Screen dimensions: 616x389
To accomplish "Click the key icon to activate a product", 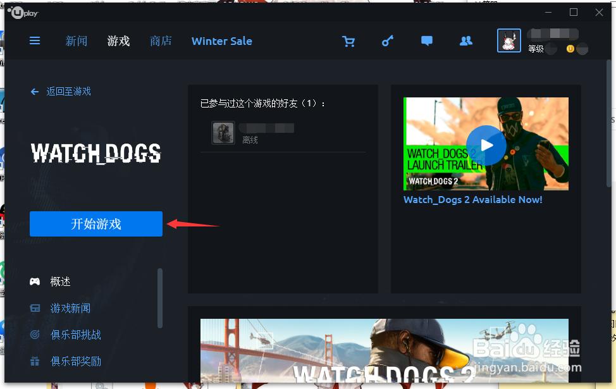I will coord(387,40).
